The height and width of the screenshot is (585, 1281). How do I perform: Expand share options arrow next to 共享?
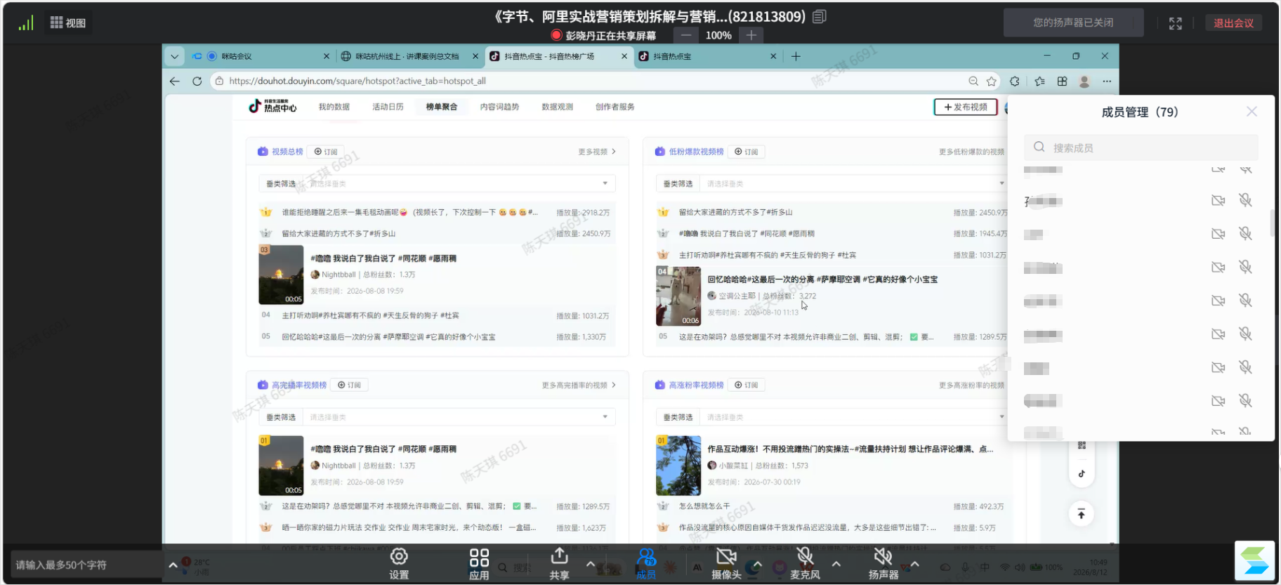(590, 563)
